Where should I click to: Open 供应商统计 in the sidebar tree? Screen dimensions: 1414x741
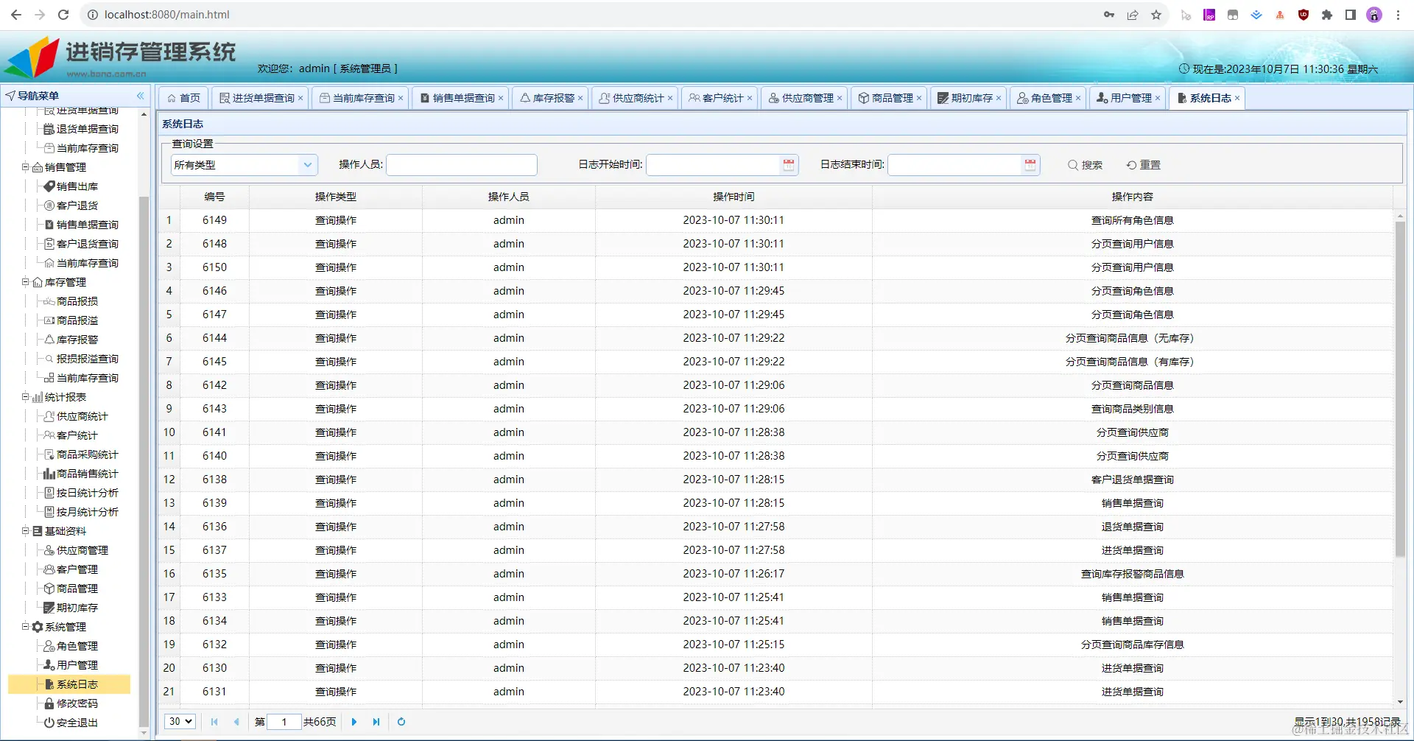coord(82,416)
